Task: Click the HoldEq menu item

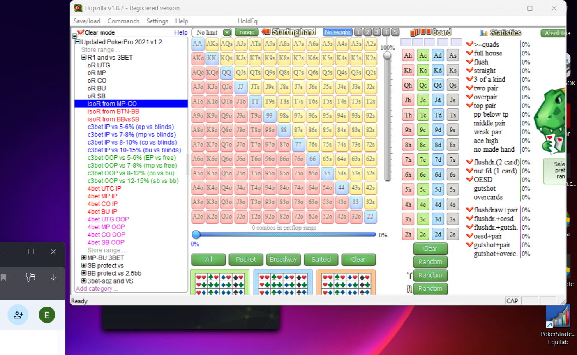Action: click(247, 21)
